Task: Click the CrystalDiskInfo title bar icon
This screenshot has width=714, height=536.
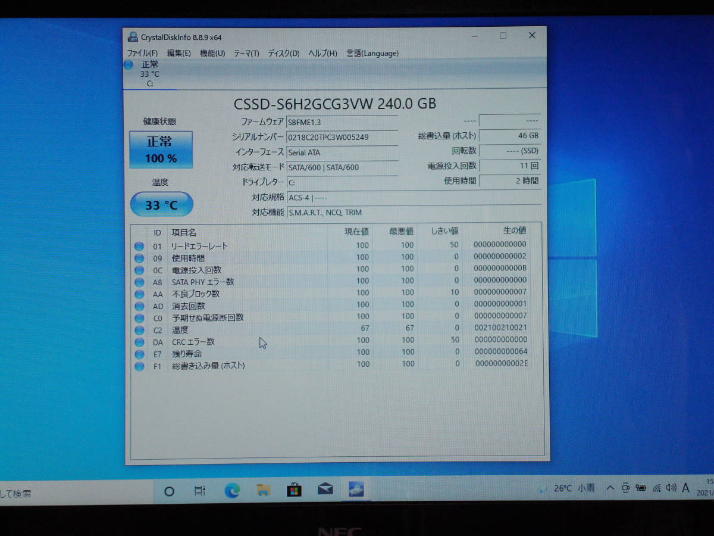Action: point(133,37)
